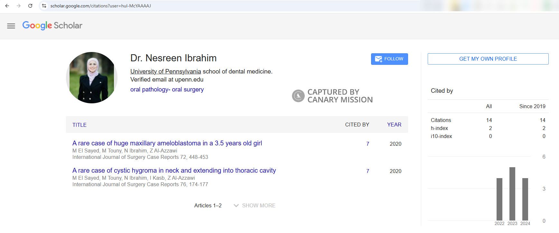Sort articles by Year column
The height and width of the screenshot is (233, 559).
point(394,125)
